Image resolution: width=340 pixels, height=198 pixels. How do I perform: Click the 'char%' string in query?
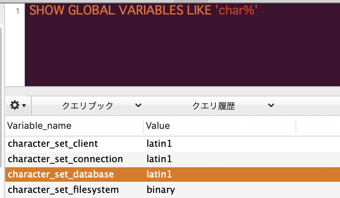click(x=236, y=10)
